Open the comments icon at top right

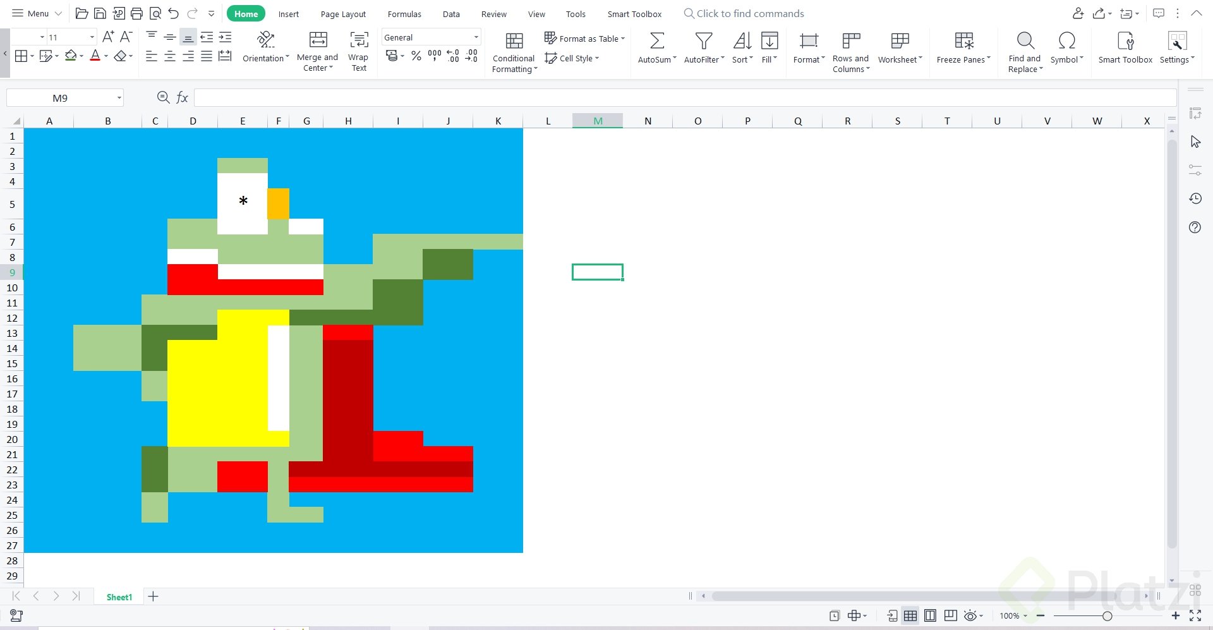[x=1159, y=13]
